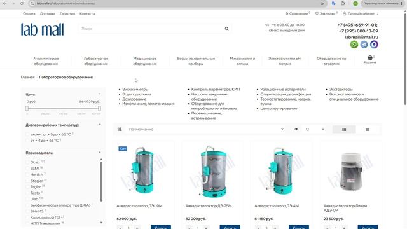This screenshot has height=229, width=407.
Task: Open Электрохимия и pH-метрия menu
Action: tap(285, 61)
